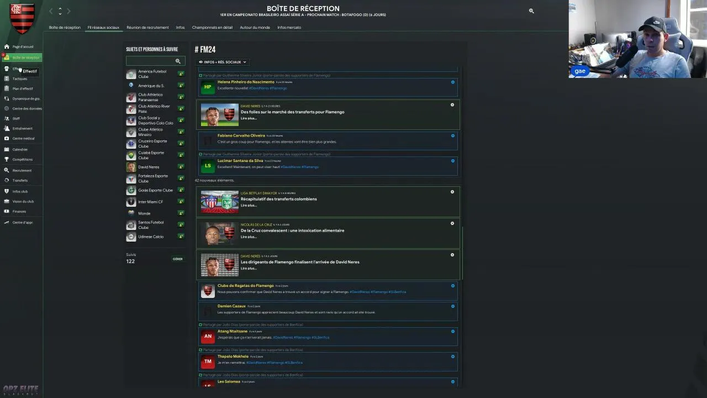The image size is (707, 398).
Task: Open Effectif squad shirt icon in sidebar
Action: [7, 69]
